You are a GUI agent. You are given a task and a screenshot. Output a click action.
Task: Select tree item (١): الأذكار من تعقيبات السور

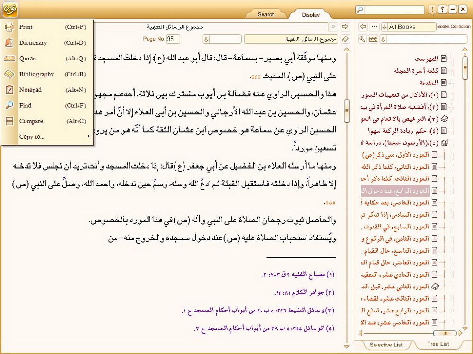click(400, 95)
